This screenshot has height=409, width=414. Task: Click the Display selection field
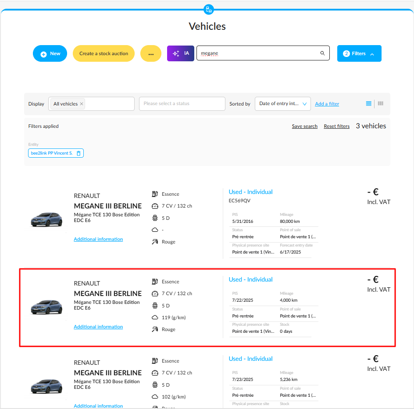tap(91, 104)
